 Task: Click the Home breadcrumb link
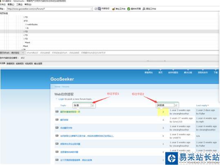[57, 87]
